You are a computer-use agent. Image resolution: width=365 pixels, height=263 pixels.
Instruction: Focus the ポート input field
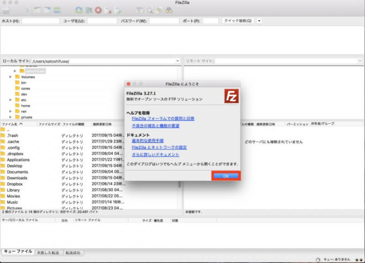[210, 21]
